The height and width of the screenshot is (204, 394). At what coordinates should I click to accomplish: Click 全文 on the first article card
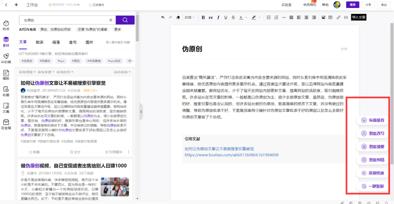75,152
